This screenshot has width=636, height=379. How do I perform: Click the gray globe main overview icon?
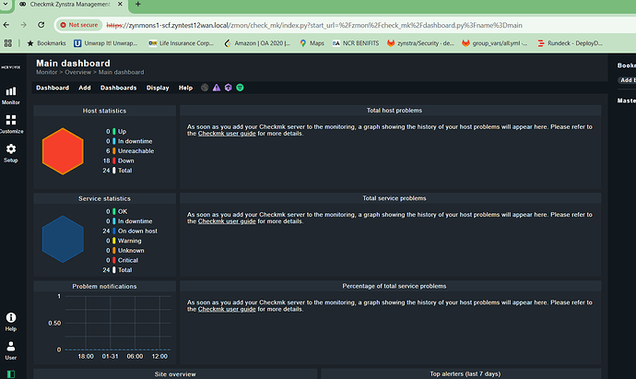pos(205,88)
